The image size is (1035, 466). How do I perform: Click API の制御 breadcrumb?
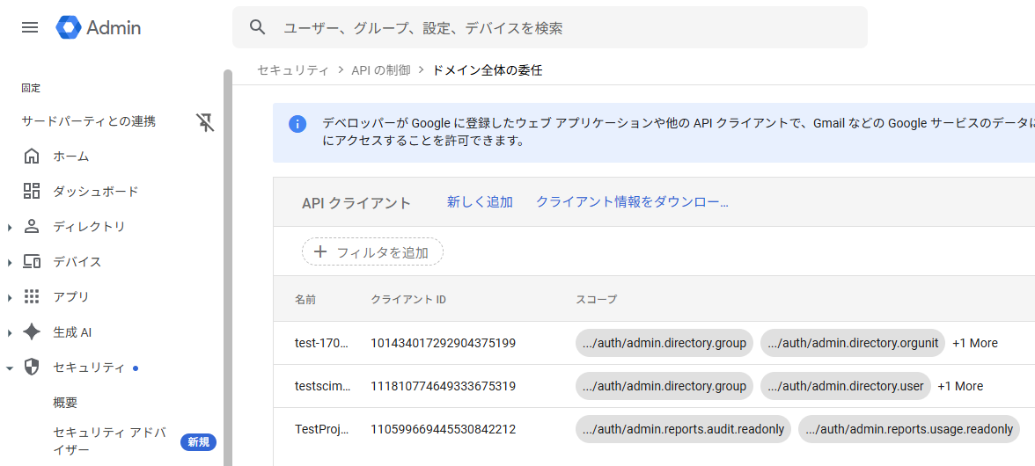tap(380, 70)
